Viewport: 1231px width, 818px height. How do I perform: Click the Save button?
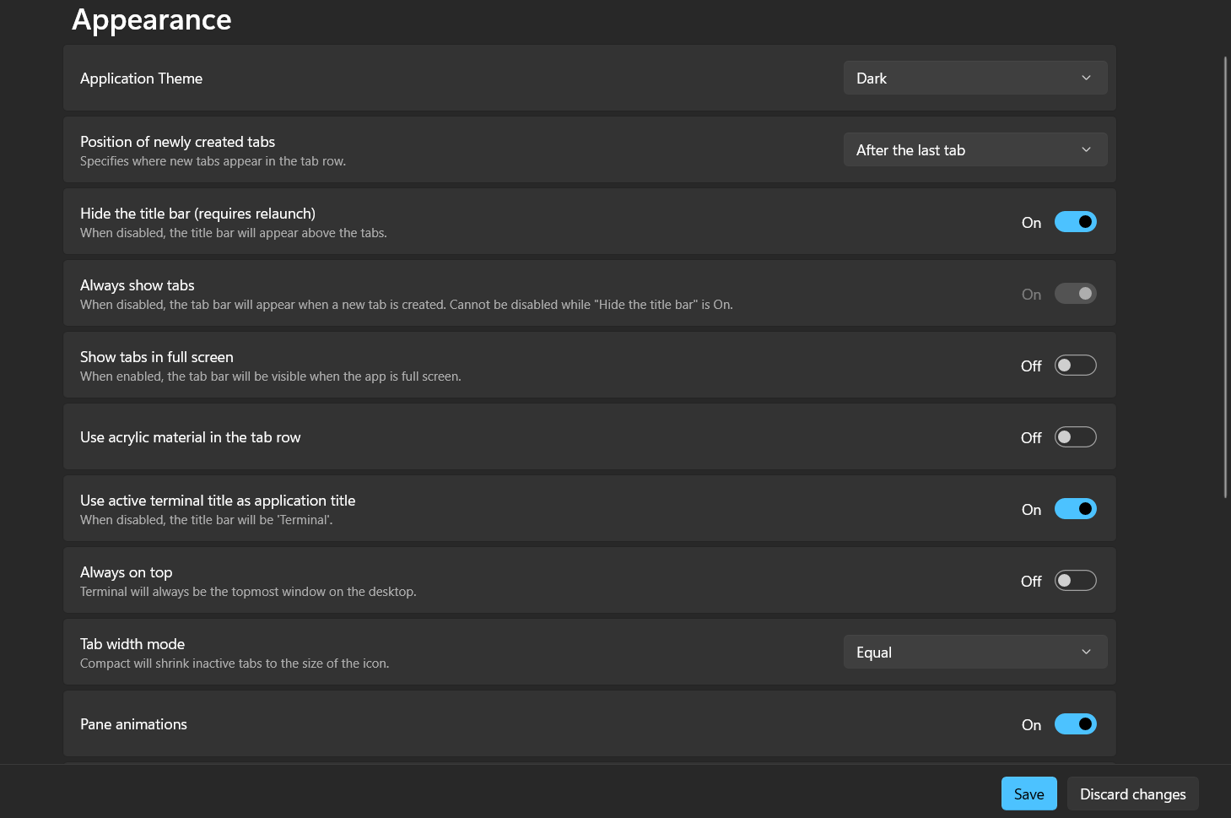pyautogui.click(x=1029, y=794)
